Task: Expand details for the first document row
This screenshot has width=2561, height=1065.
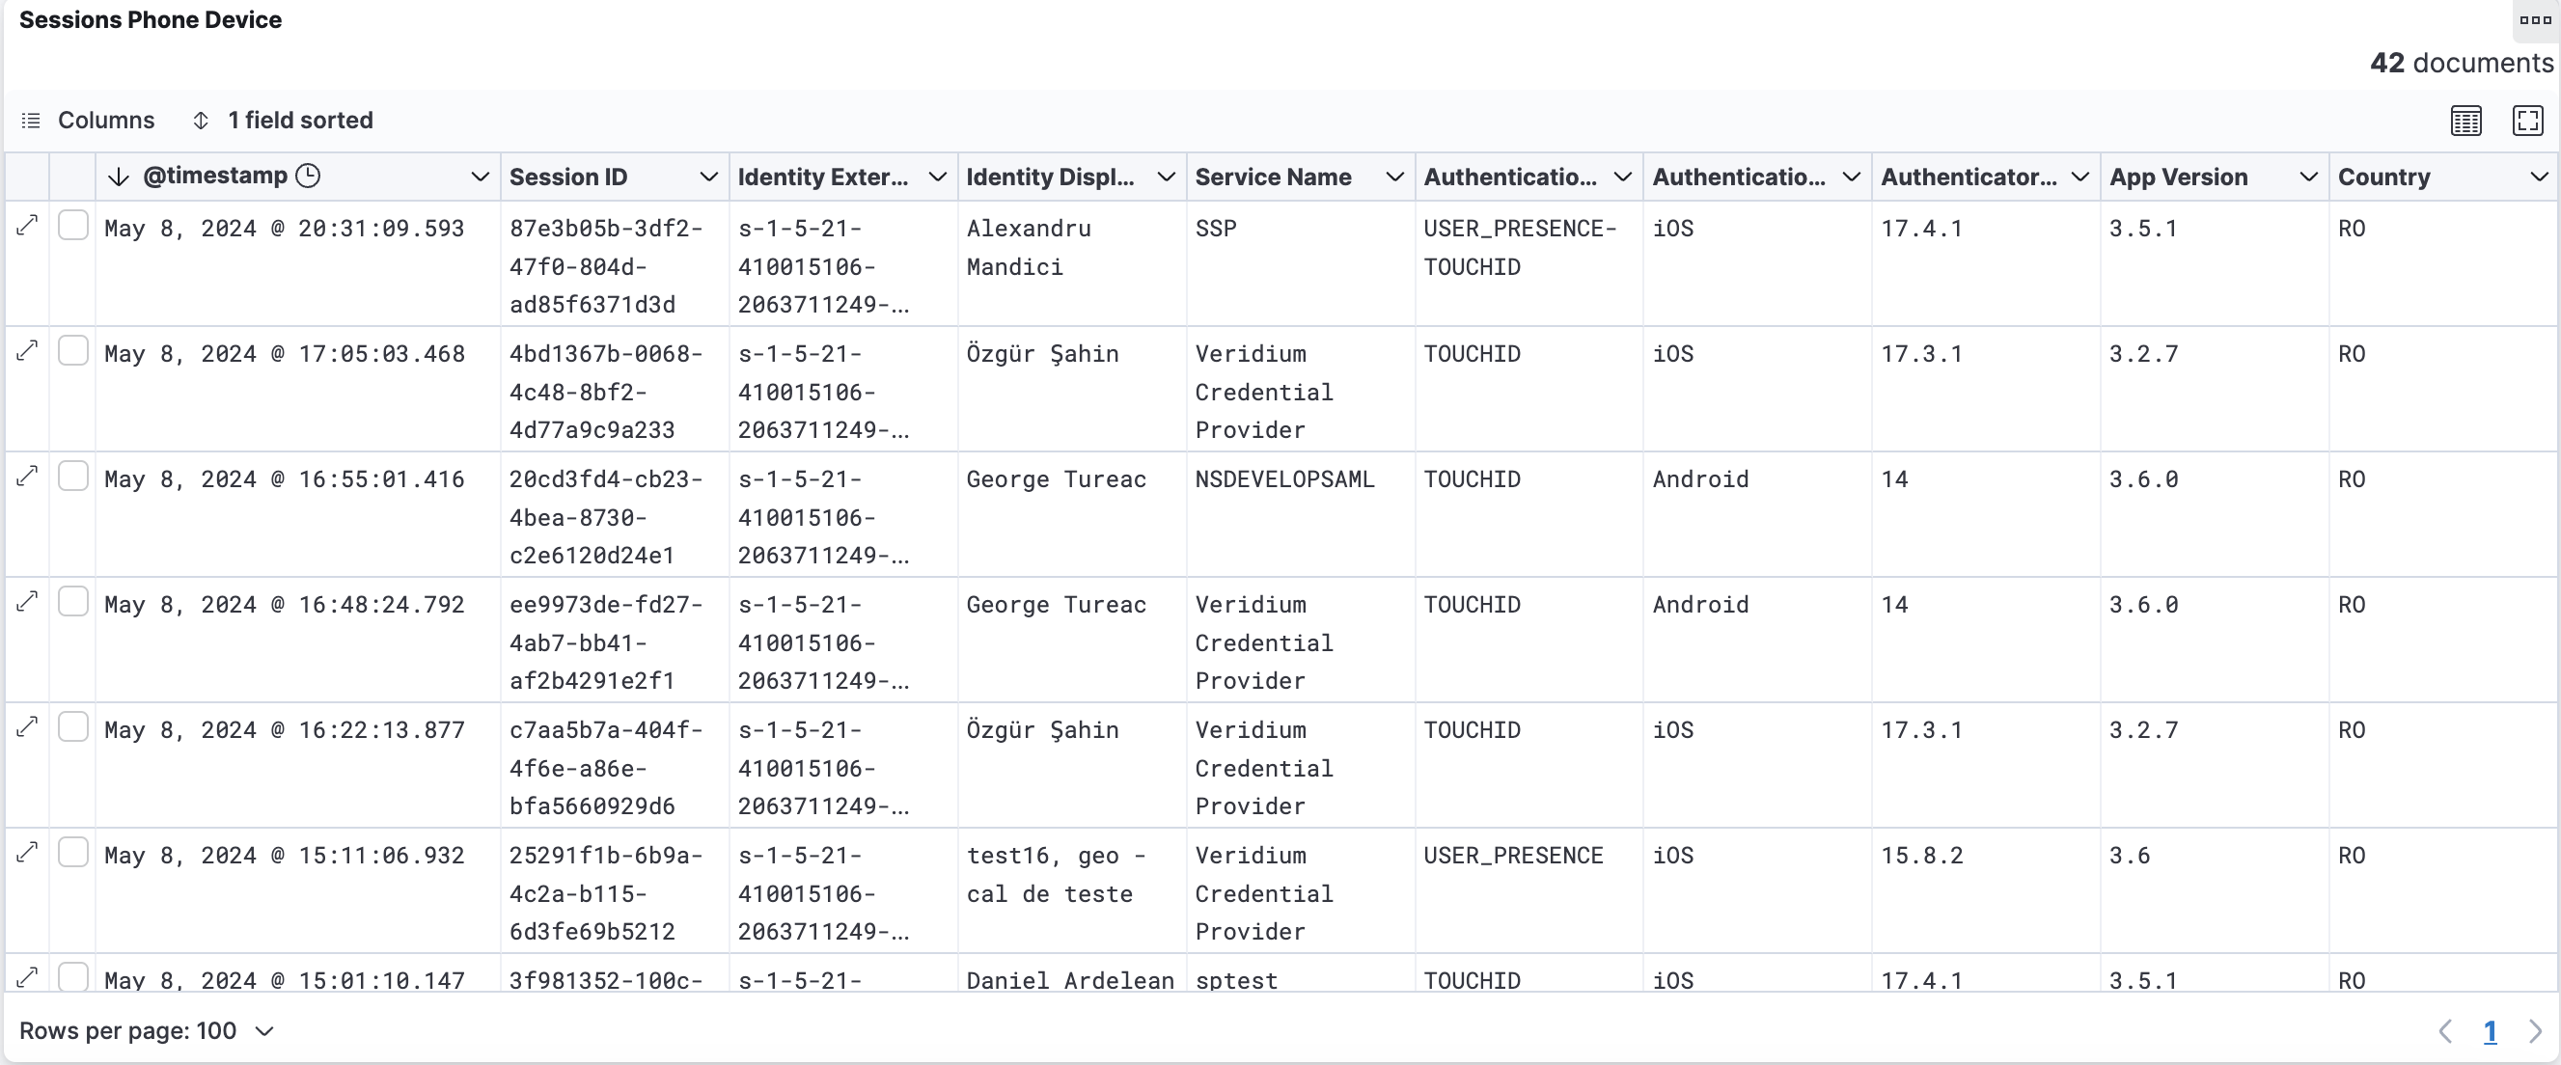Action: point(27,226)
